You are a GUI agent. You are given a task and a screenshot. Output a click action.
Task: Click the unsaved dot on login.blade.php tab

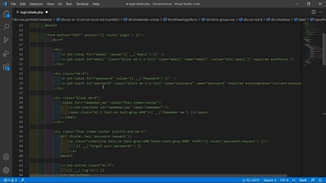coord(46,12)
